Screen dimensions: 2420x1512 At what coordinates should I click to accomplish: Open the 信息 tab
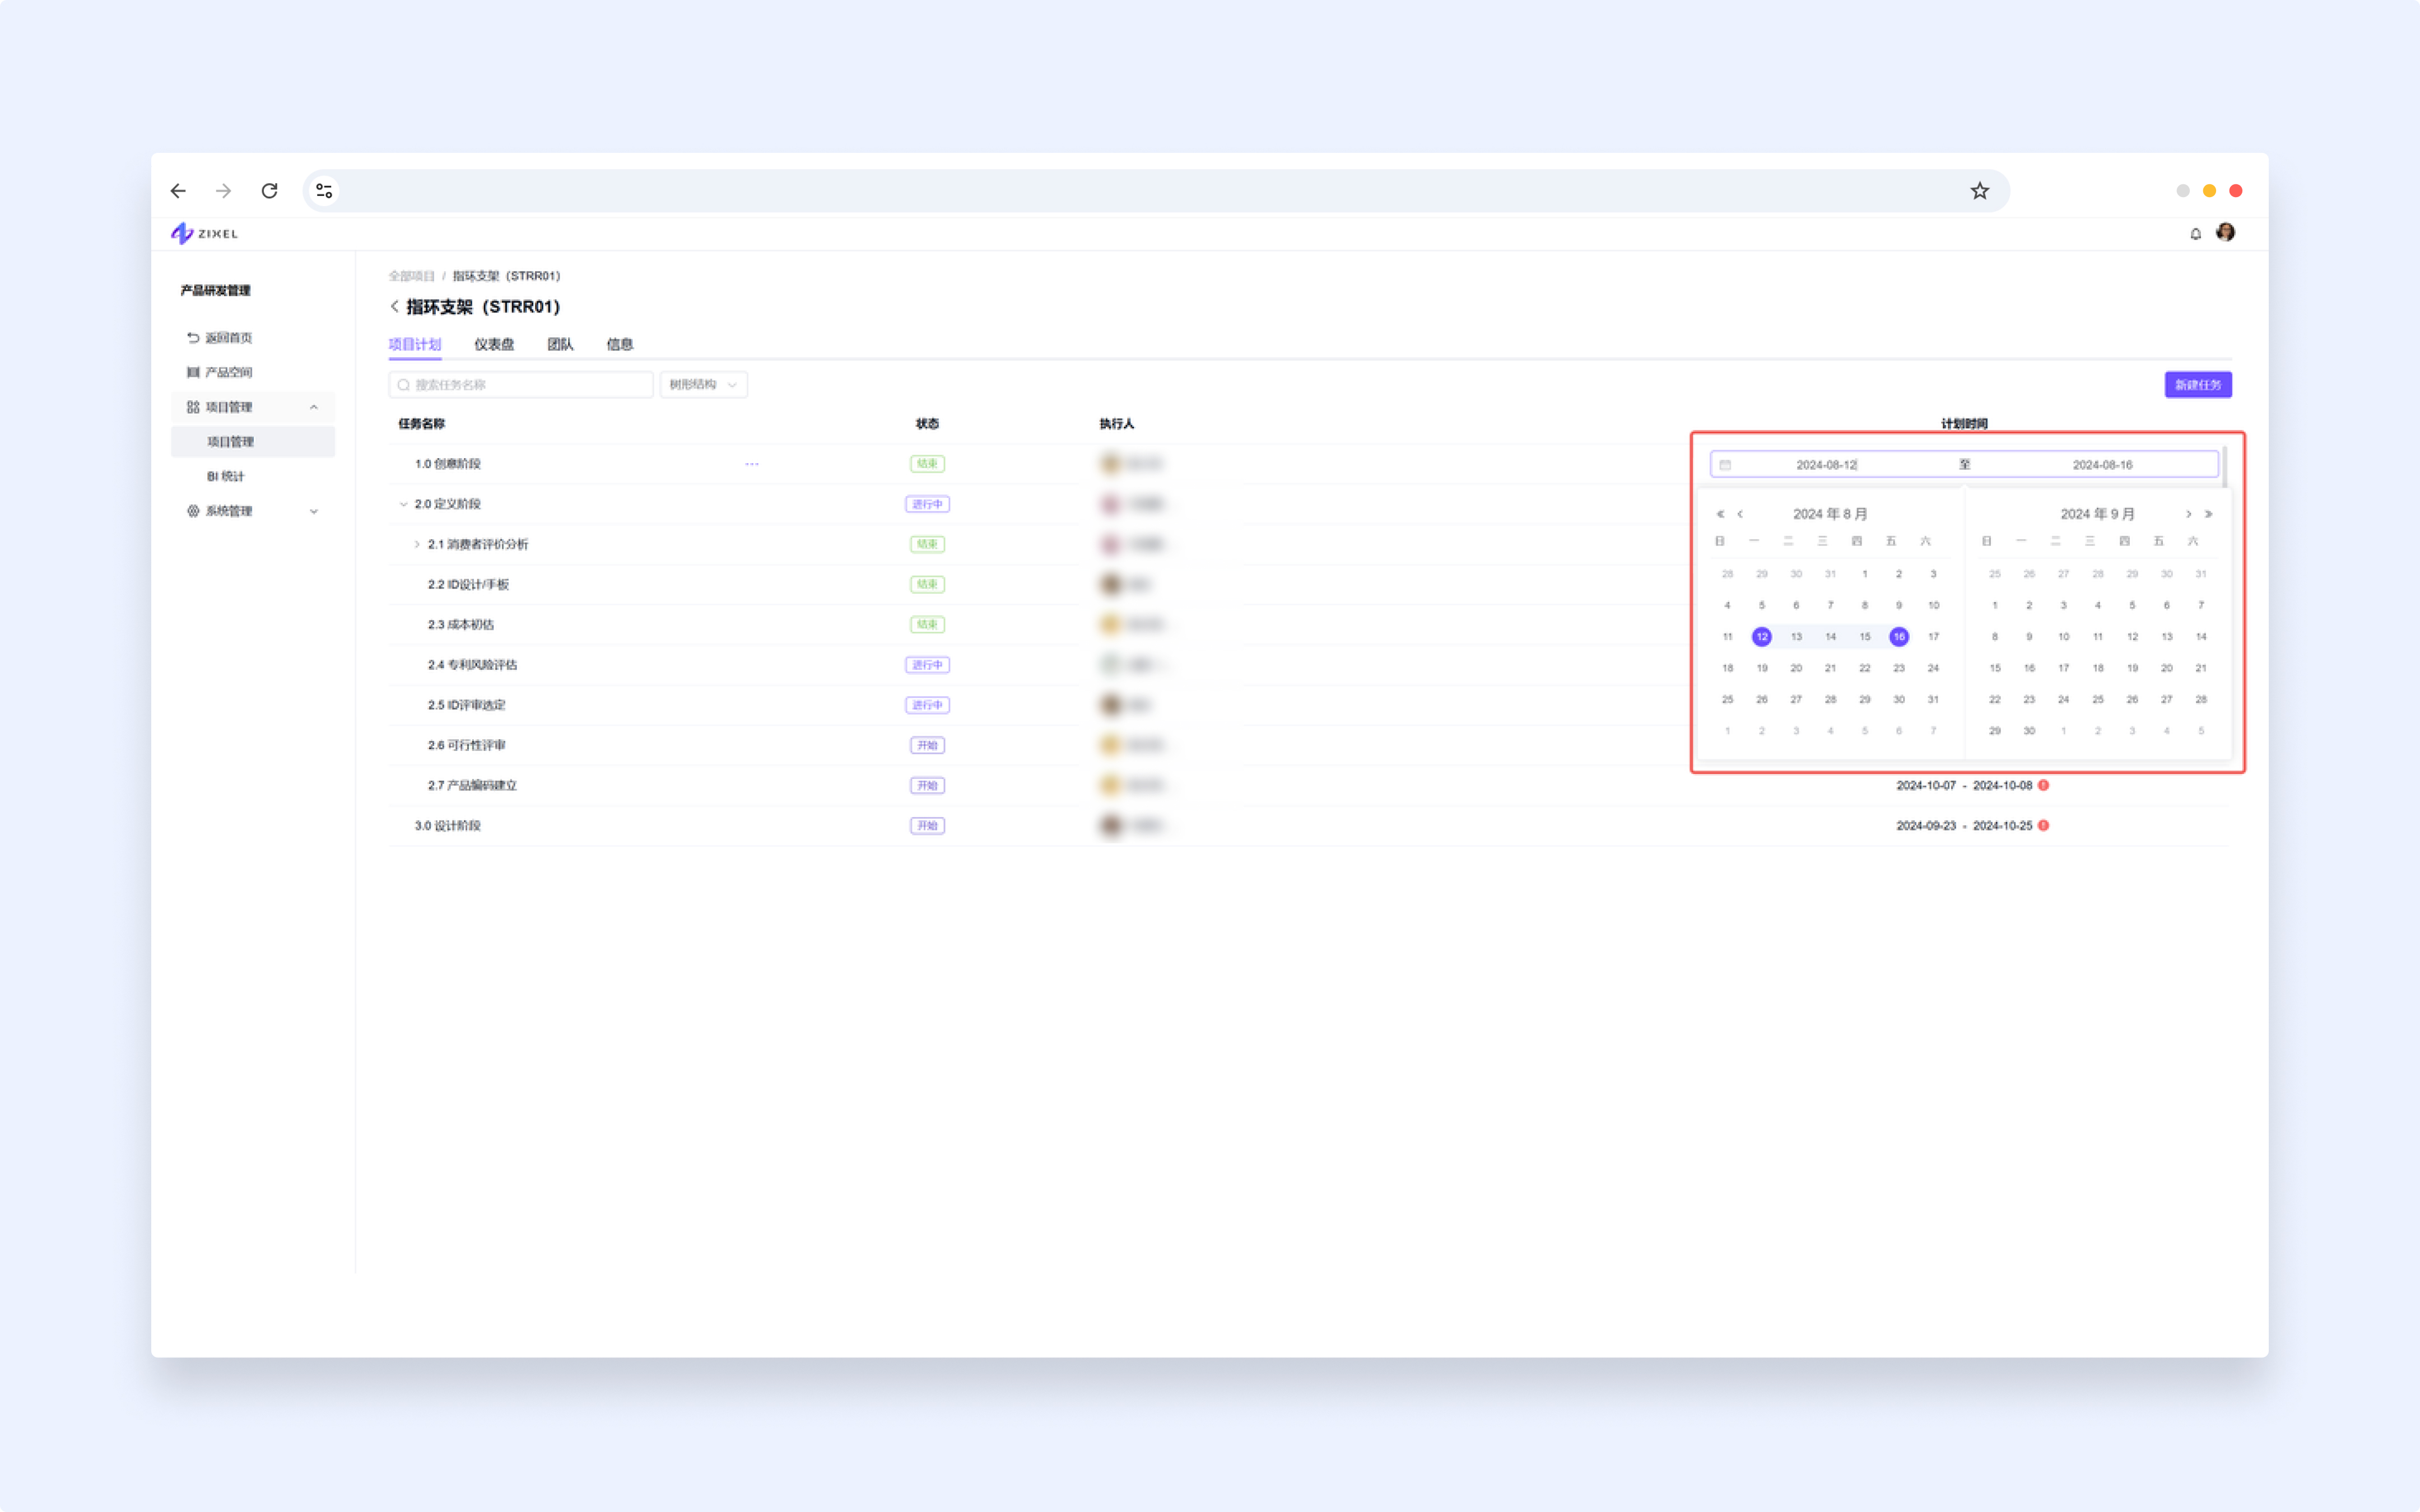click(619, 344)
